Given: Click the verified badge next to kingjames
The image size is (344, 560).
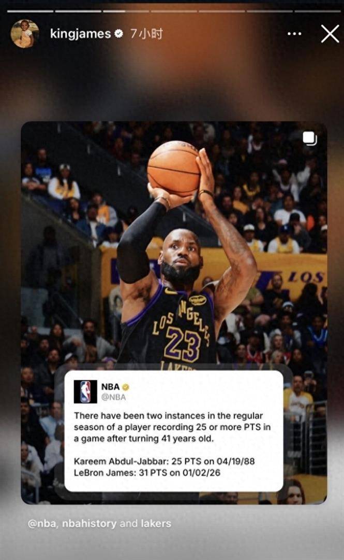Looking at the screenshot, I should point(118,34).
